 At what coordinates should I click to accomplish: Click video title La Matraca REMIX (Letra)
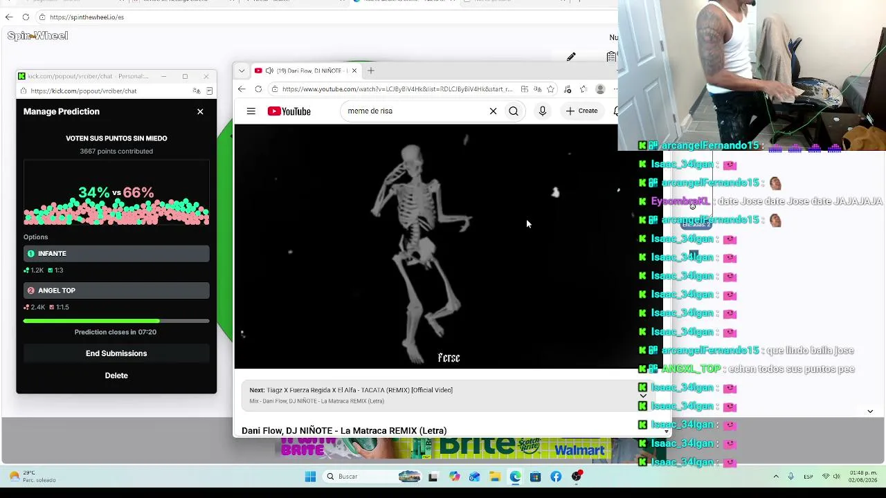click(x=344, y=431)
